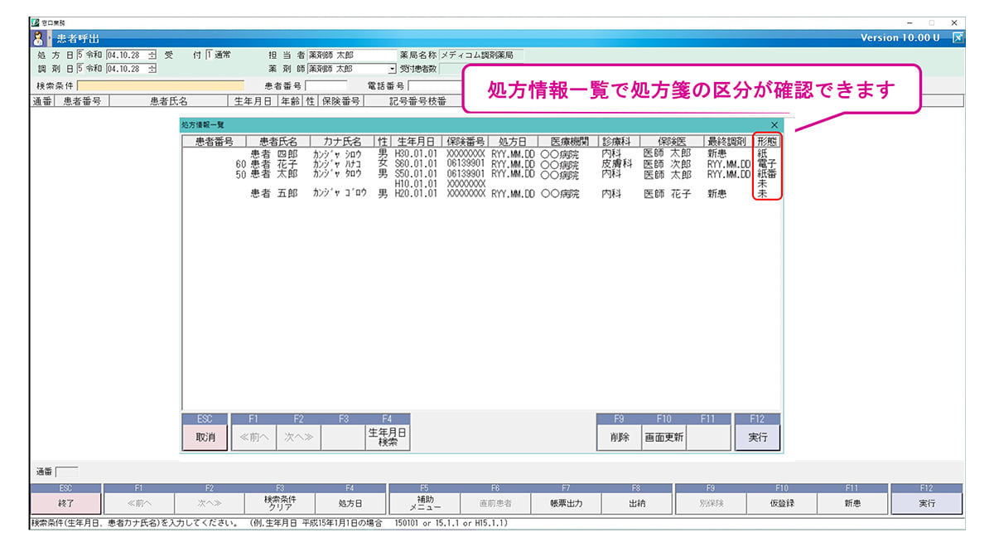This screenshot has width=994, height=547.
Task: Close the 処方情報一覧 dialog with X
Action: (774, 125)
